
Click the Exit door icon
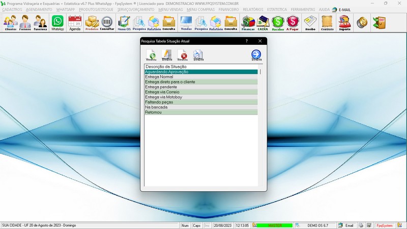click(x=379, y=23)
